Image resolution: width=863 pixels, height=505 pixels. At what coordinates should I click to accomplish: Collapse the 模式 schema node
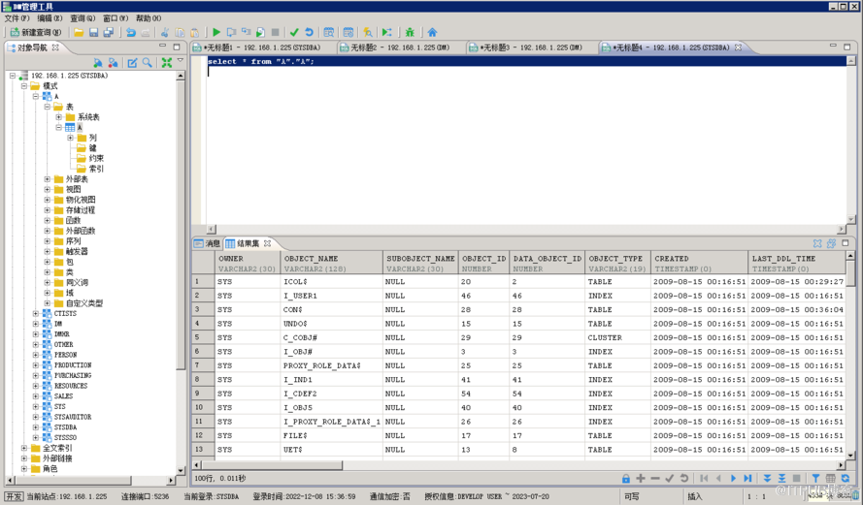[23, 86]
